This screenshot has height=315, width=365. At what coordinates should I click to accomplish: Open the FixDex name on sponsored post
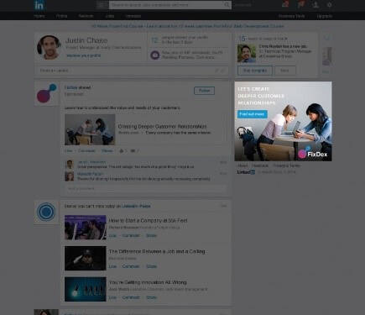tap(70, 87)
